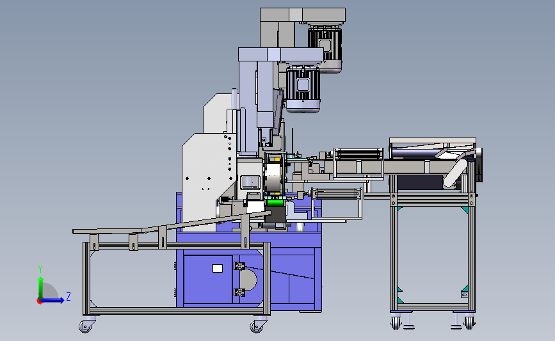Select the white angled tube on right frame
The image size is (555, 341).
[454, 174]
